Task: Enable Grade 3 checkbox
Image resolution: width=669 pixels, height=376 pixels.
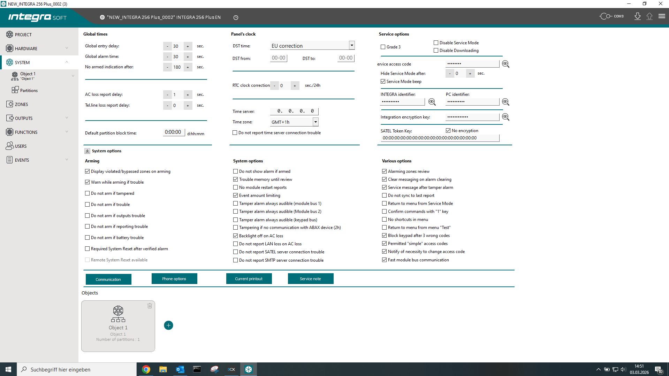Action: pyautogui.click(x=383, y=47)
